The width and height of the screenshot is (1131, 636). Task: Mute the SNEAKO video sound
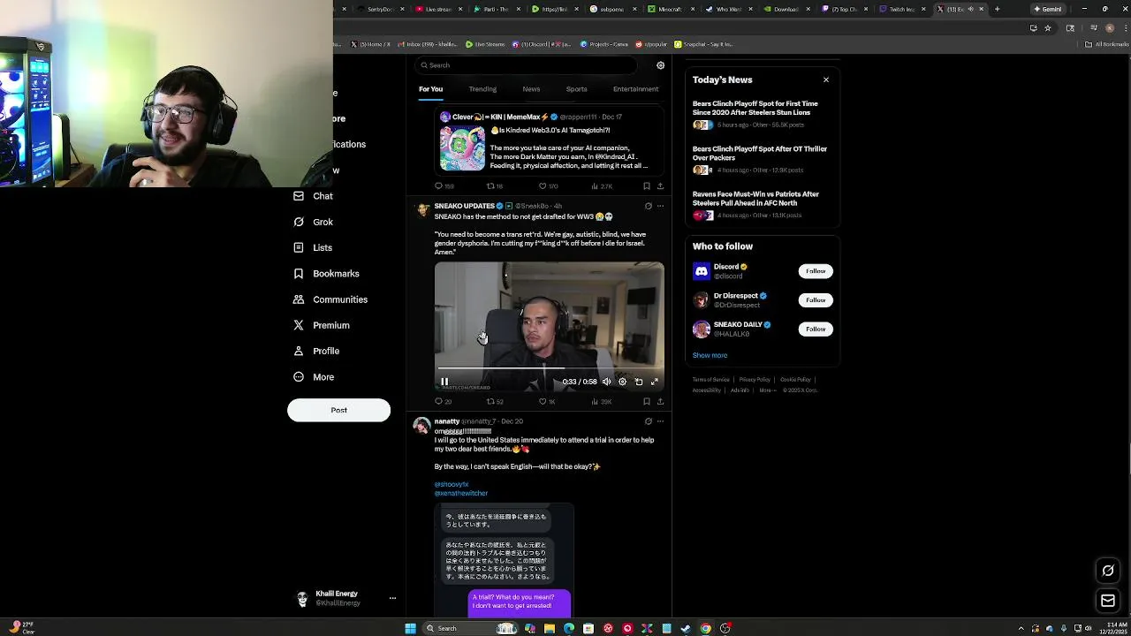(x=606, y=382)
